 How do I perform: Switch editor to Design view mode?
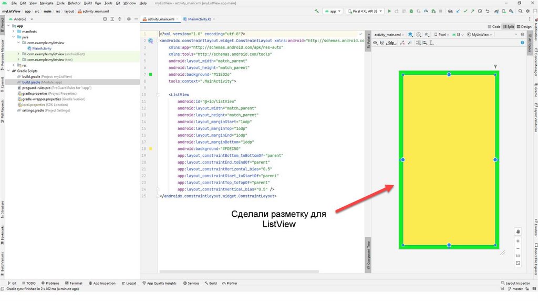click(524, 26)
